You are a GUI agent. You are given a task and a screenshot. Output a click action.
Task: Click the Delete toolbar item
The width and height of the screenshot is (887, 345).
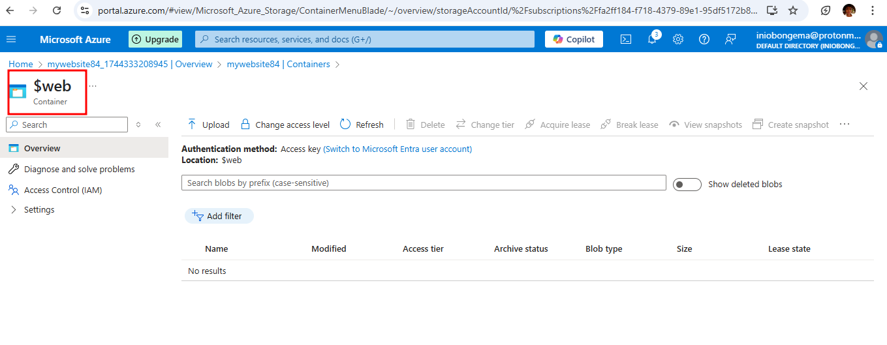coord(425,125)
